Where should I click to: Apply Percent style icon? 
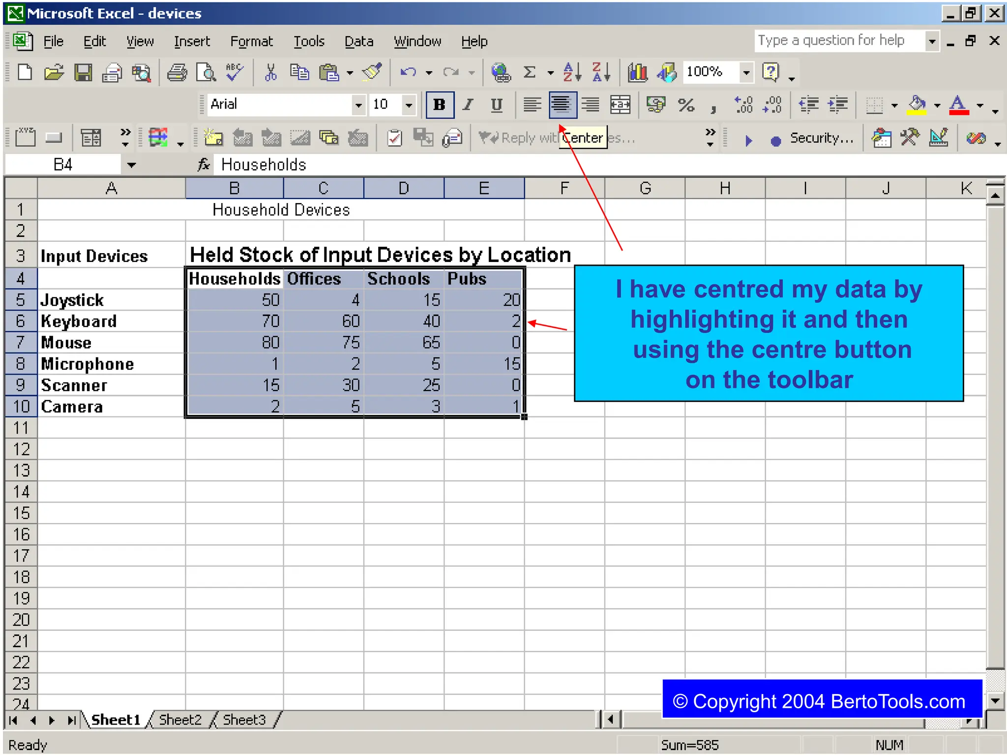click(x=686, y=105)
